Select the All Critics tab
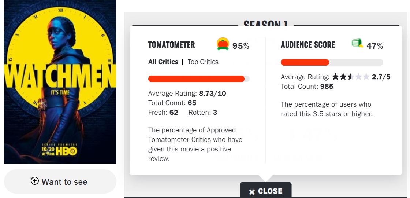Screen dimensions: 410x198 (163, 62)
